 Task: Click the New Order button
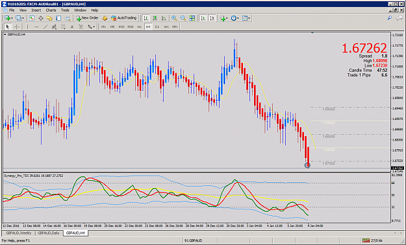(87, 18)
